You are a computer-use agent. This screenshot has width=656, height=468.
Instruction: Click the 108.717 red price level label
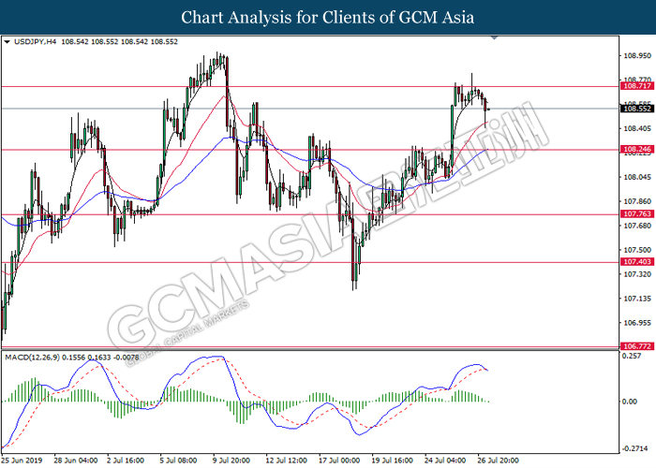click(637, 86)
